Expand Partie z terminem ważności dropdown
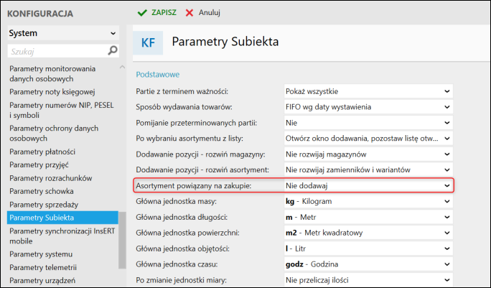The width and height of the screenshot is (491, 288). point(368,91)
